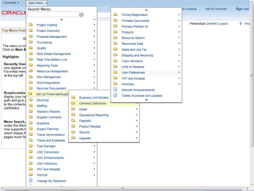This screenshot has width=254, height=191.
Task: Click the Pricing Registration folder icon
Action: tap(115, 14)
